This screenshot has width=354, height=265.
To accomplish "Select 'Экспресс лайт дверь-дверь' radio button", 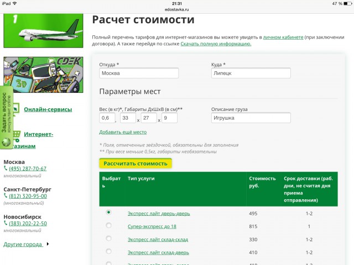I will 108,212.
